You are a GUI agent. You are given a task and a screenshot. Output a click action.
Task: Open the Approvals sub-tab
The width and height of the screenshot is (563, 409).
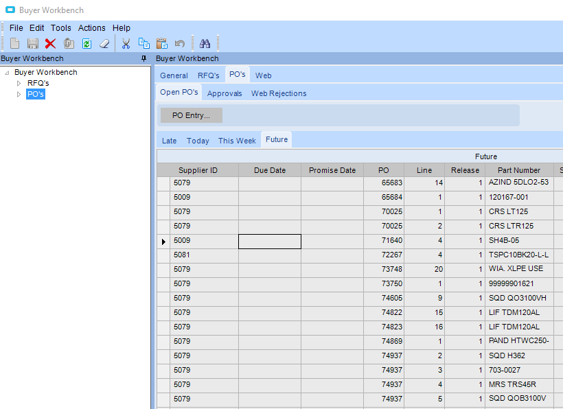click(x=225, y=93)
